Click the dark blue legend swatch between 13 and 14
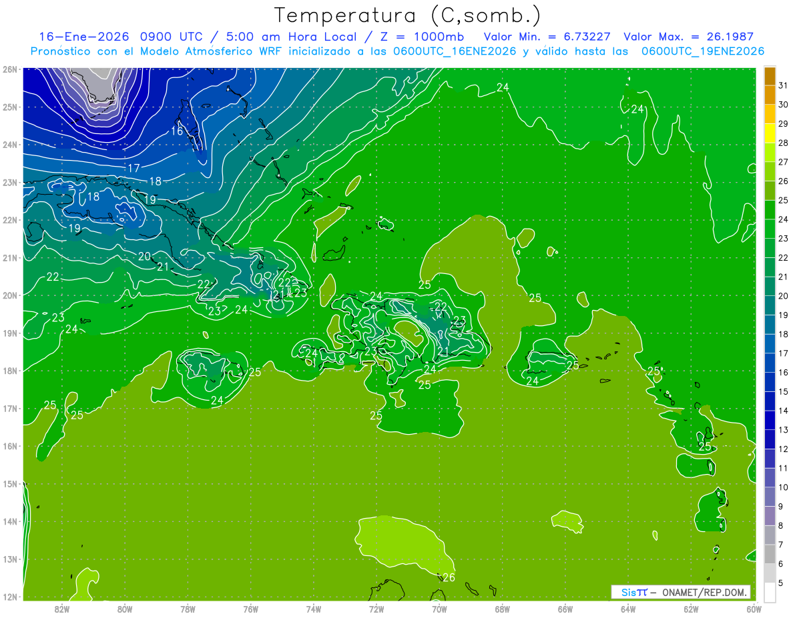The height and width of the screenshot is (618, 801). [x=769, y=420]
